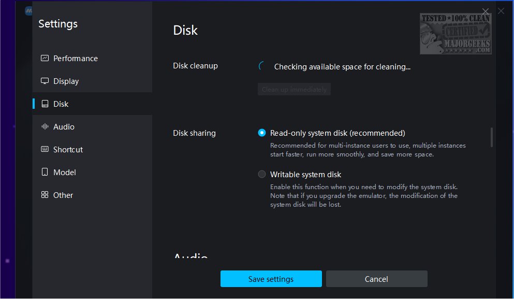Open the Shortcut settings section
Image resolution: width=514 pixels, height=300 pixels.
pyautogui.click(x=68, y=150)
